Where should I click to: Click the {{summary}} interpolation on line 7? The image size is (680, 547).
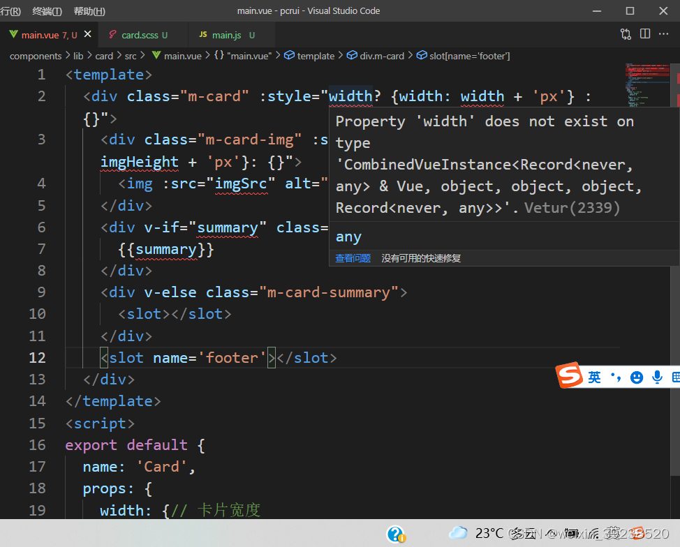click(166, 250)
